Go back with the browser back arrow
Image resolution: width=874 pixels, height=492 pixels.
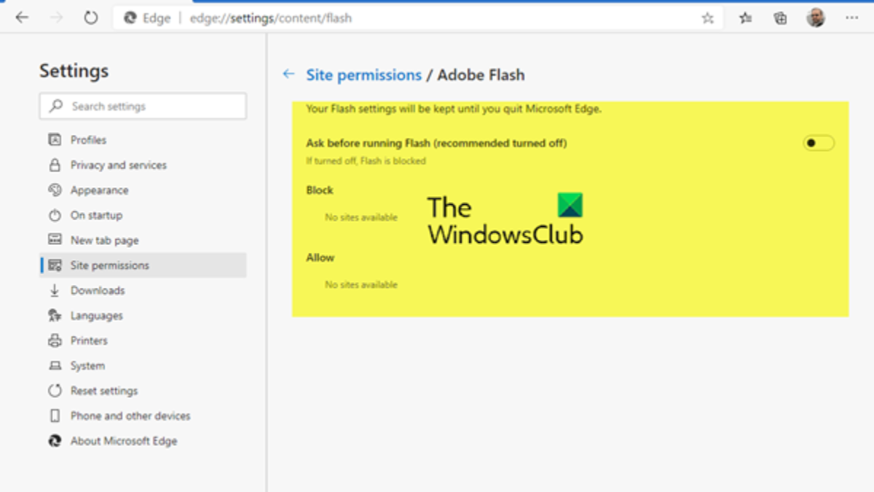coord(22,18)
